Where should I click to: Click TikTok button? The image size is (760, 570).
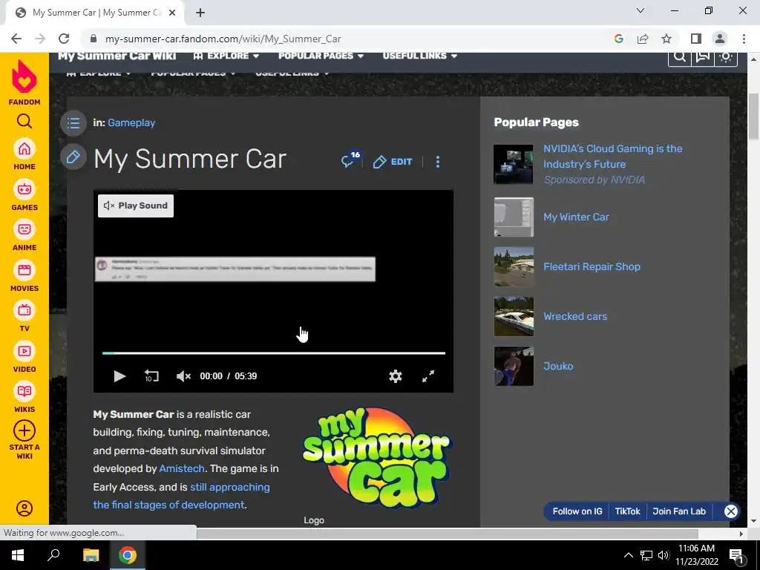tap(627, 511)
